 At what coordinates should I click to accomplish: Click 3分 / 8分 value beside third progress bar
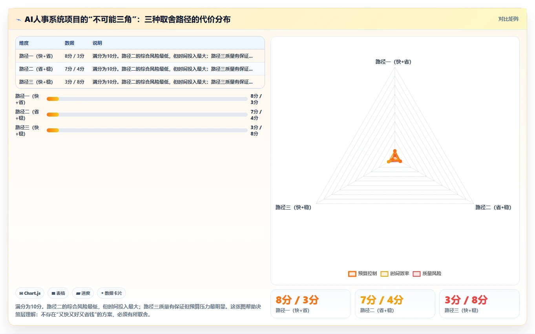[256, 130]
